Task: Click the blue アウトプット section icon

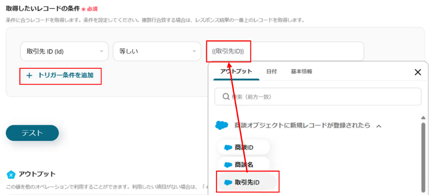Action: (x=11, y=175)
